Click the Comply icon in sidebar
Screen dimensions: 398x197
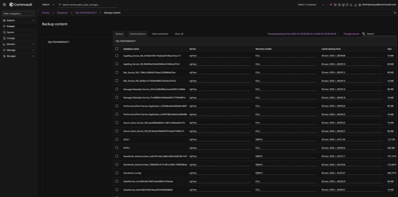tap(4, 38)
